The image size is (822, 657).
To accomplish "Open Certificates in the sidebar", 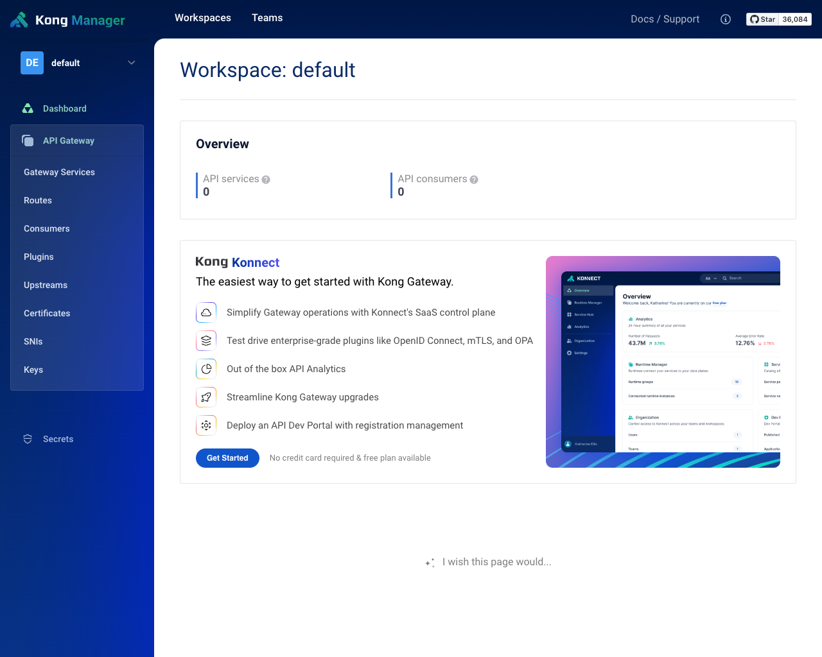I will (47, 313).
